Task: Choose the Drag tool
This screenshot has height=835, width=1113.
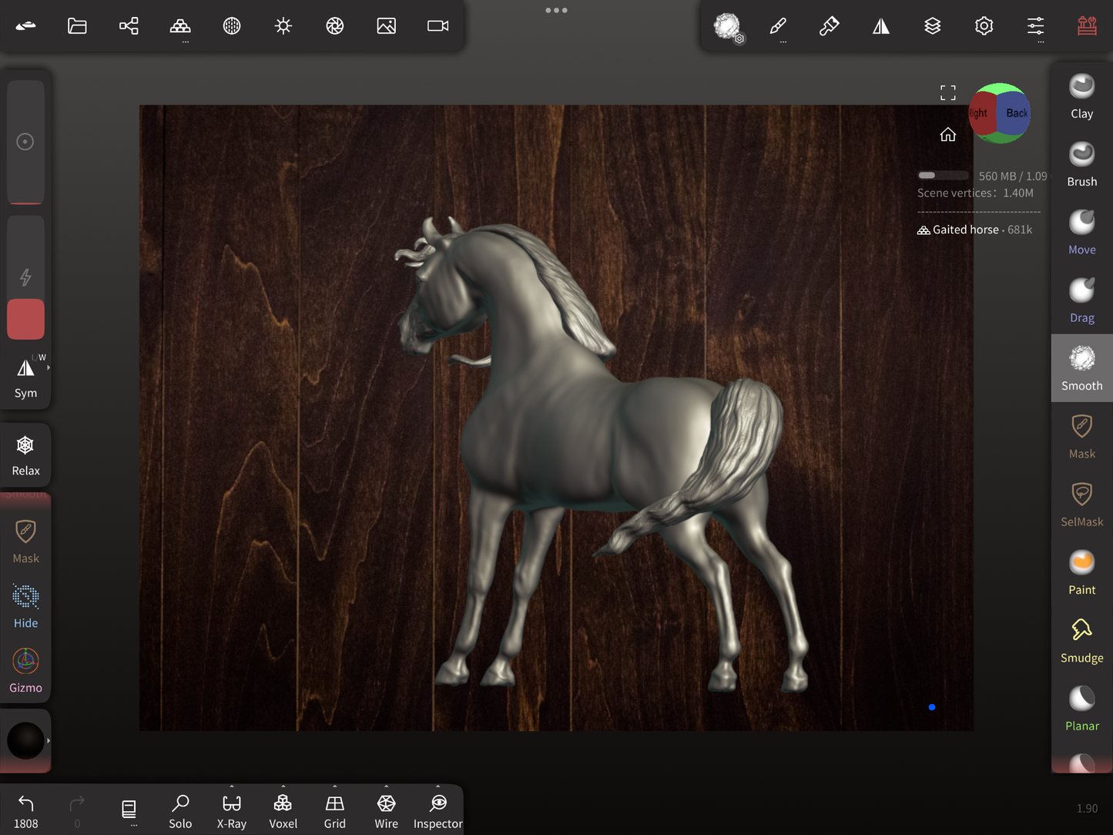Action: point(1081,300)
